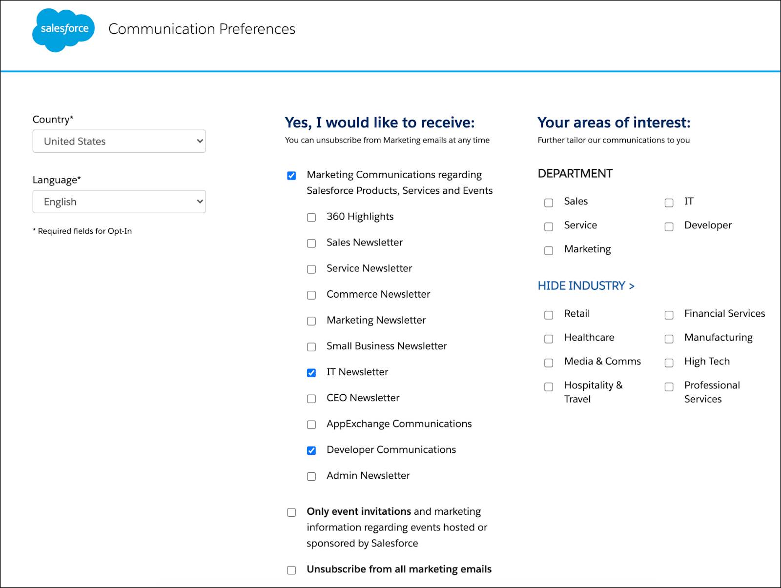781x588 pixels.
Task: Tick the Small Business Newsletter checkbox
Action: tap(311, 347)
